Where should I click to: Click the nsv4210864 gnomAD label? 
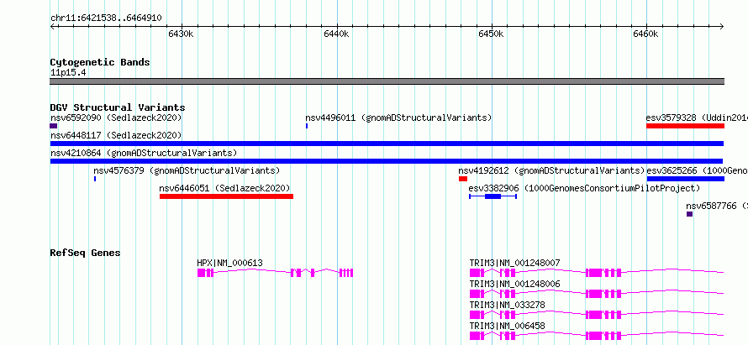pyautogui.click(x=144, y=153)
